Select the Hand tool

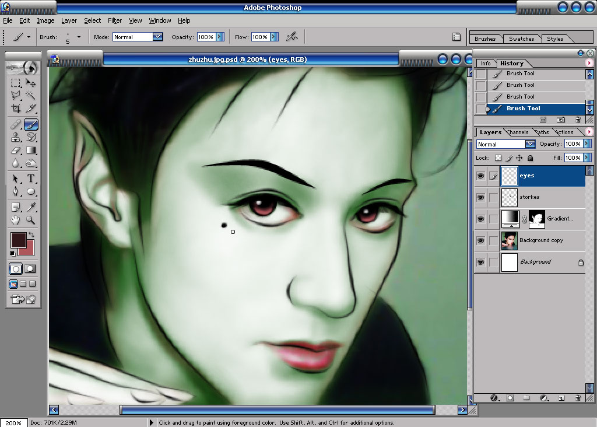[15, 220]
